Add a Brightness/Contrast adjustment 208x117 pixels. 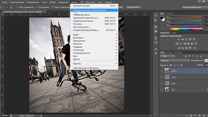click(178, 39)
